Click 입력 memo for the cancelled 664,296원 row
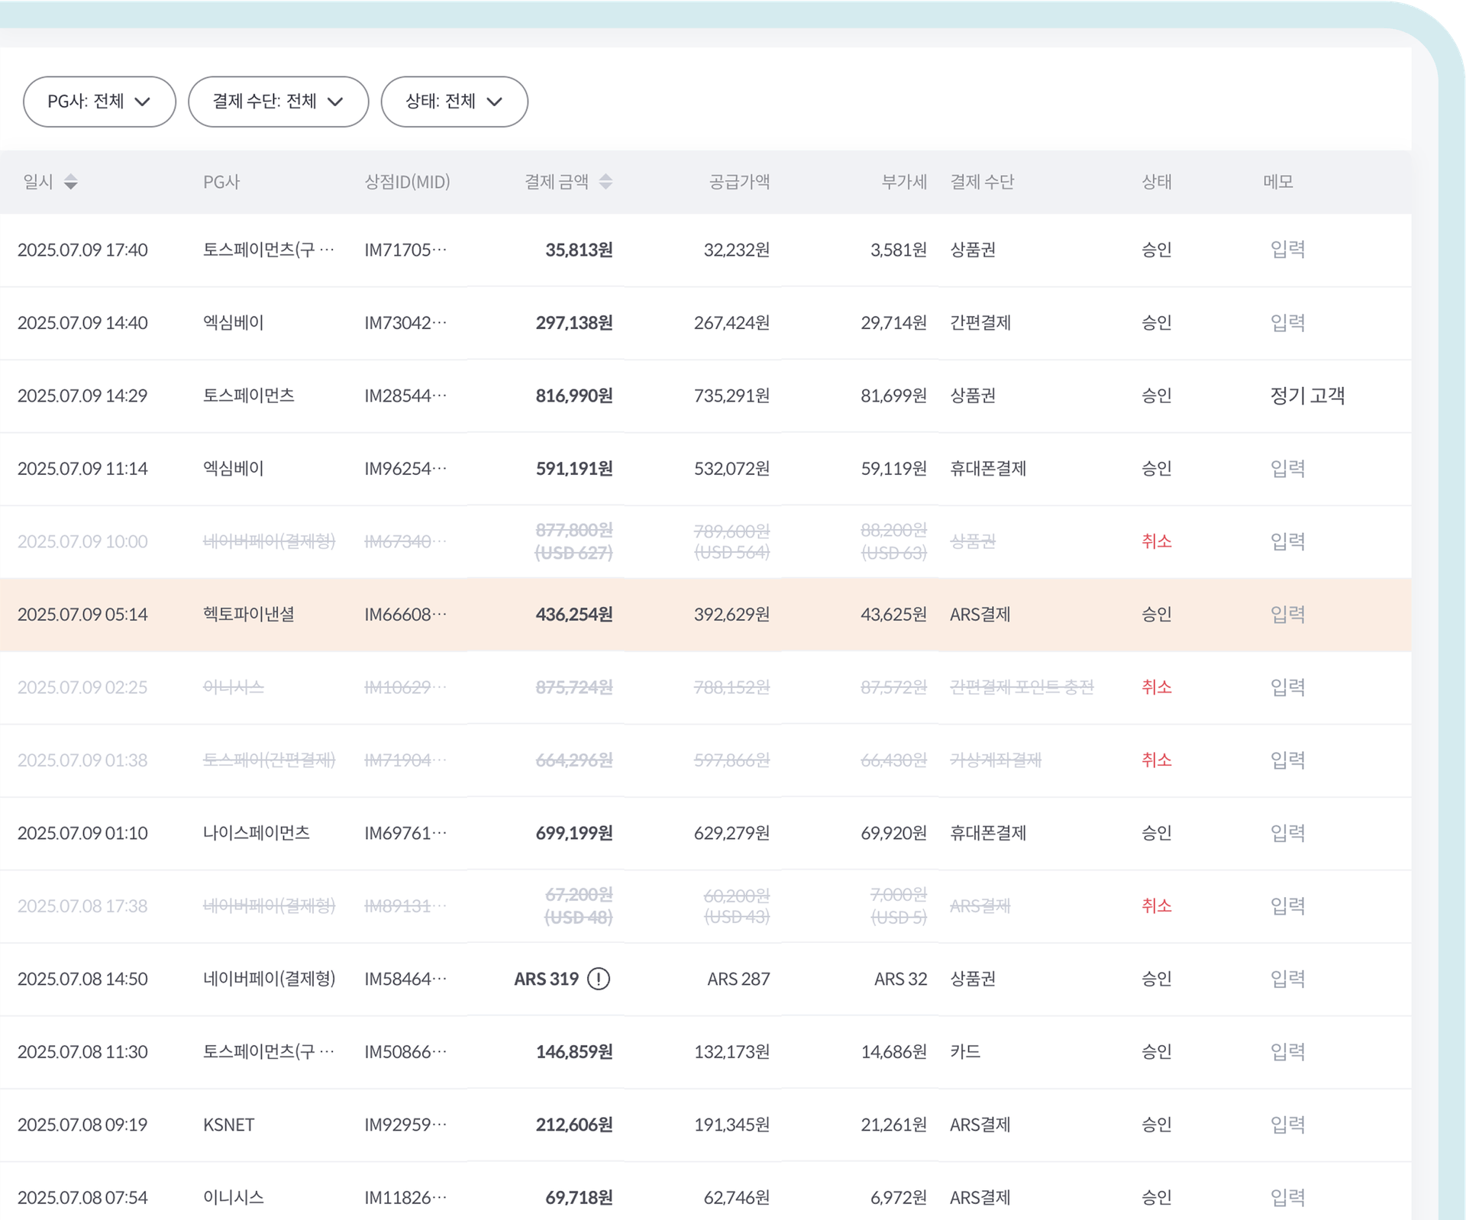This screenshot has width=1466, height=1220. click(x=1287, y=760)
